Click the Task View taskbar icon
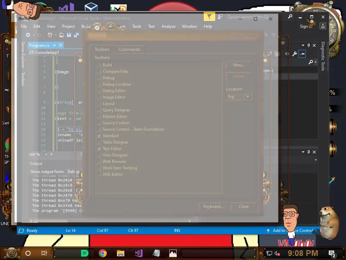This screenshot has height=260, width=346. 44,253
